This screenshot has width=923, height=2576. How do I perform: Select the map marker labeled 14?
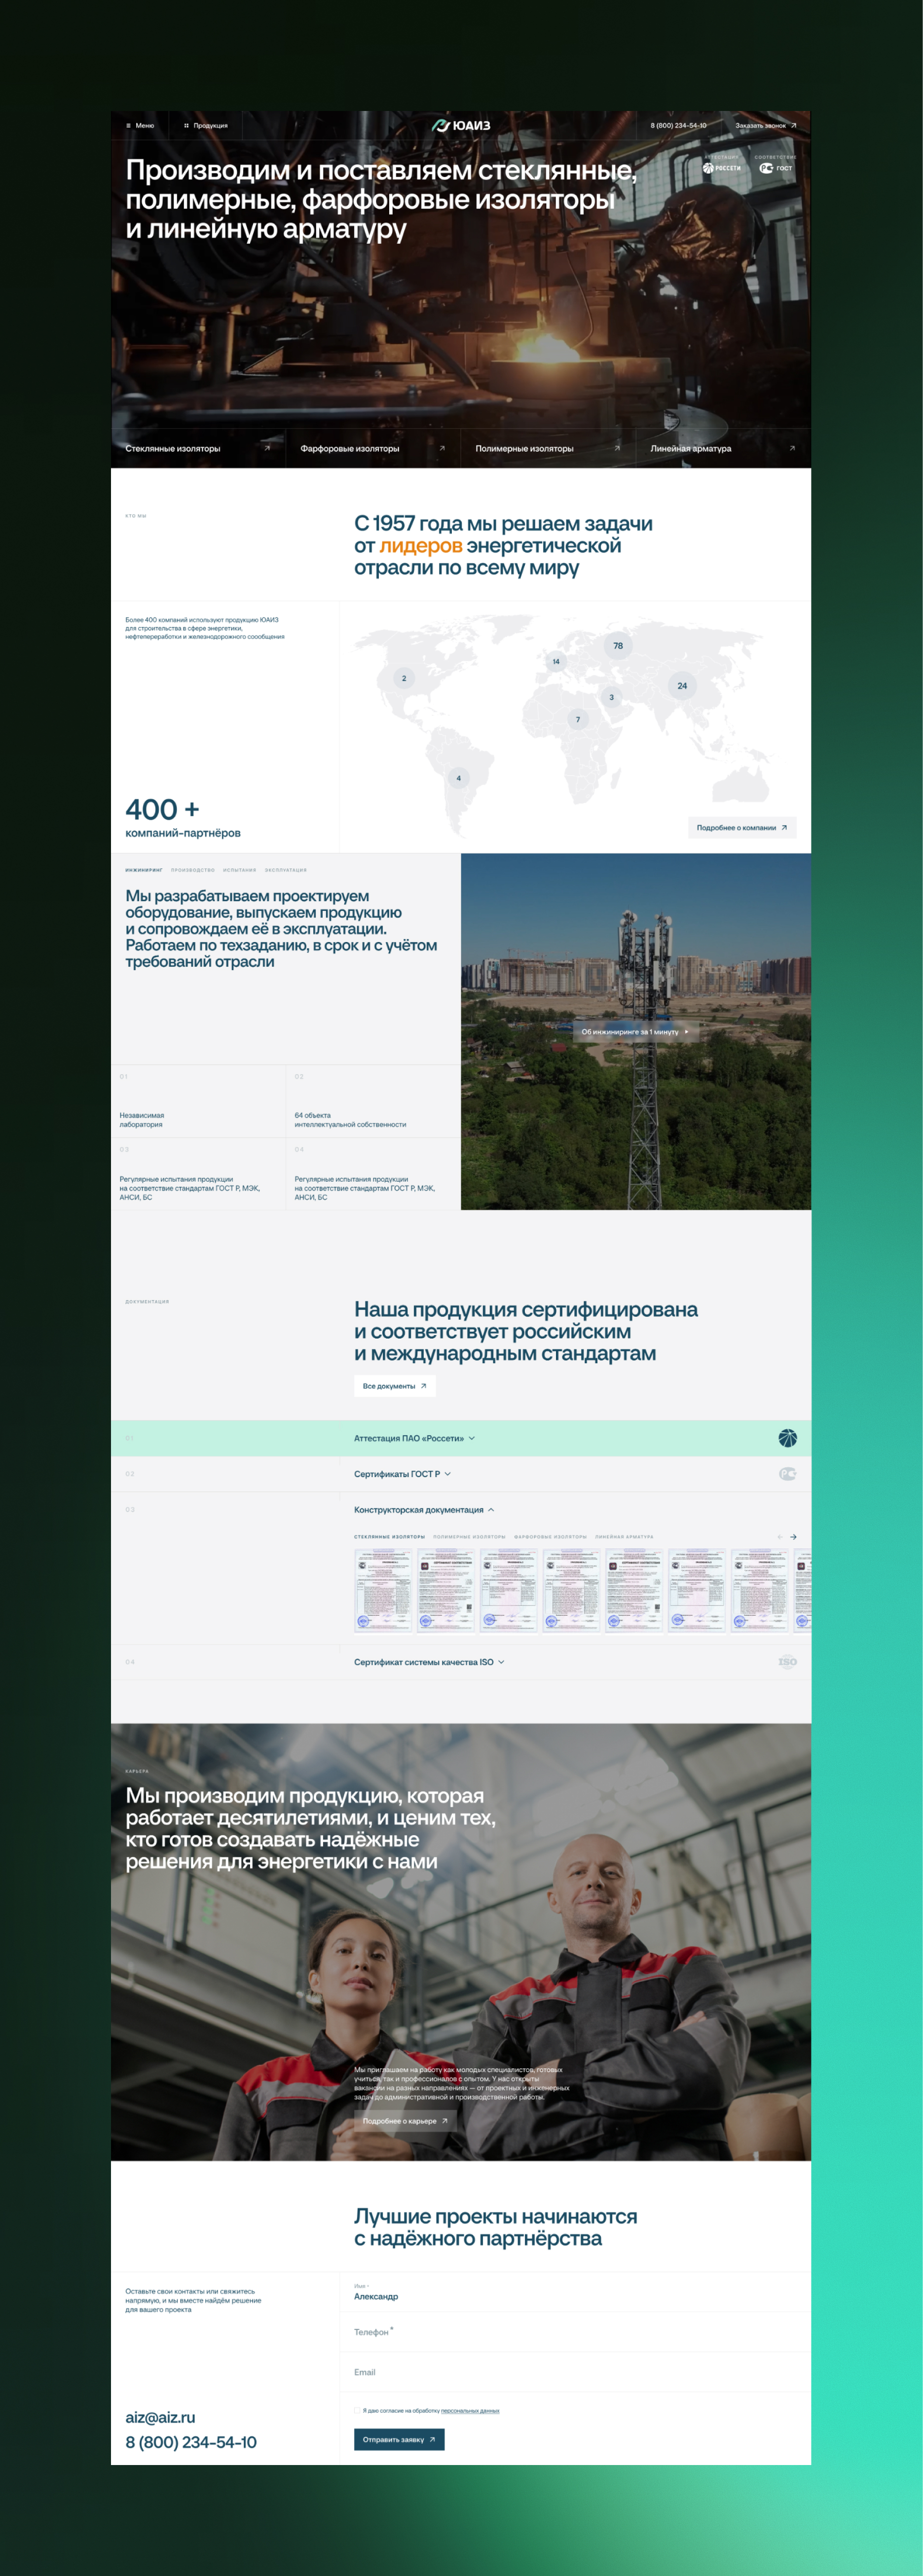coord(556,661)
